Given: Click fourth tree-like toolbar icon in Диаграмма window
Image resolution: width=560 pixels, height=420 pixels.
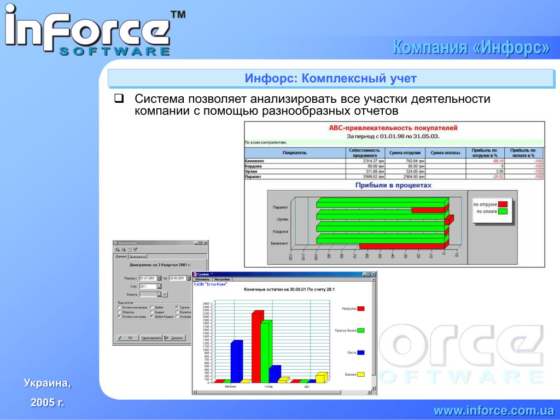Looking at the screenshot, I should [136, 249].
